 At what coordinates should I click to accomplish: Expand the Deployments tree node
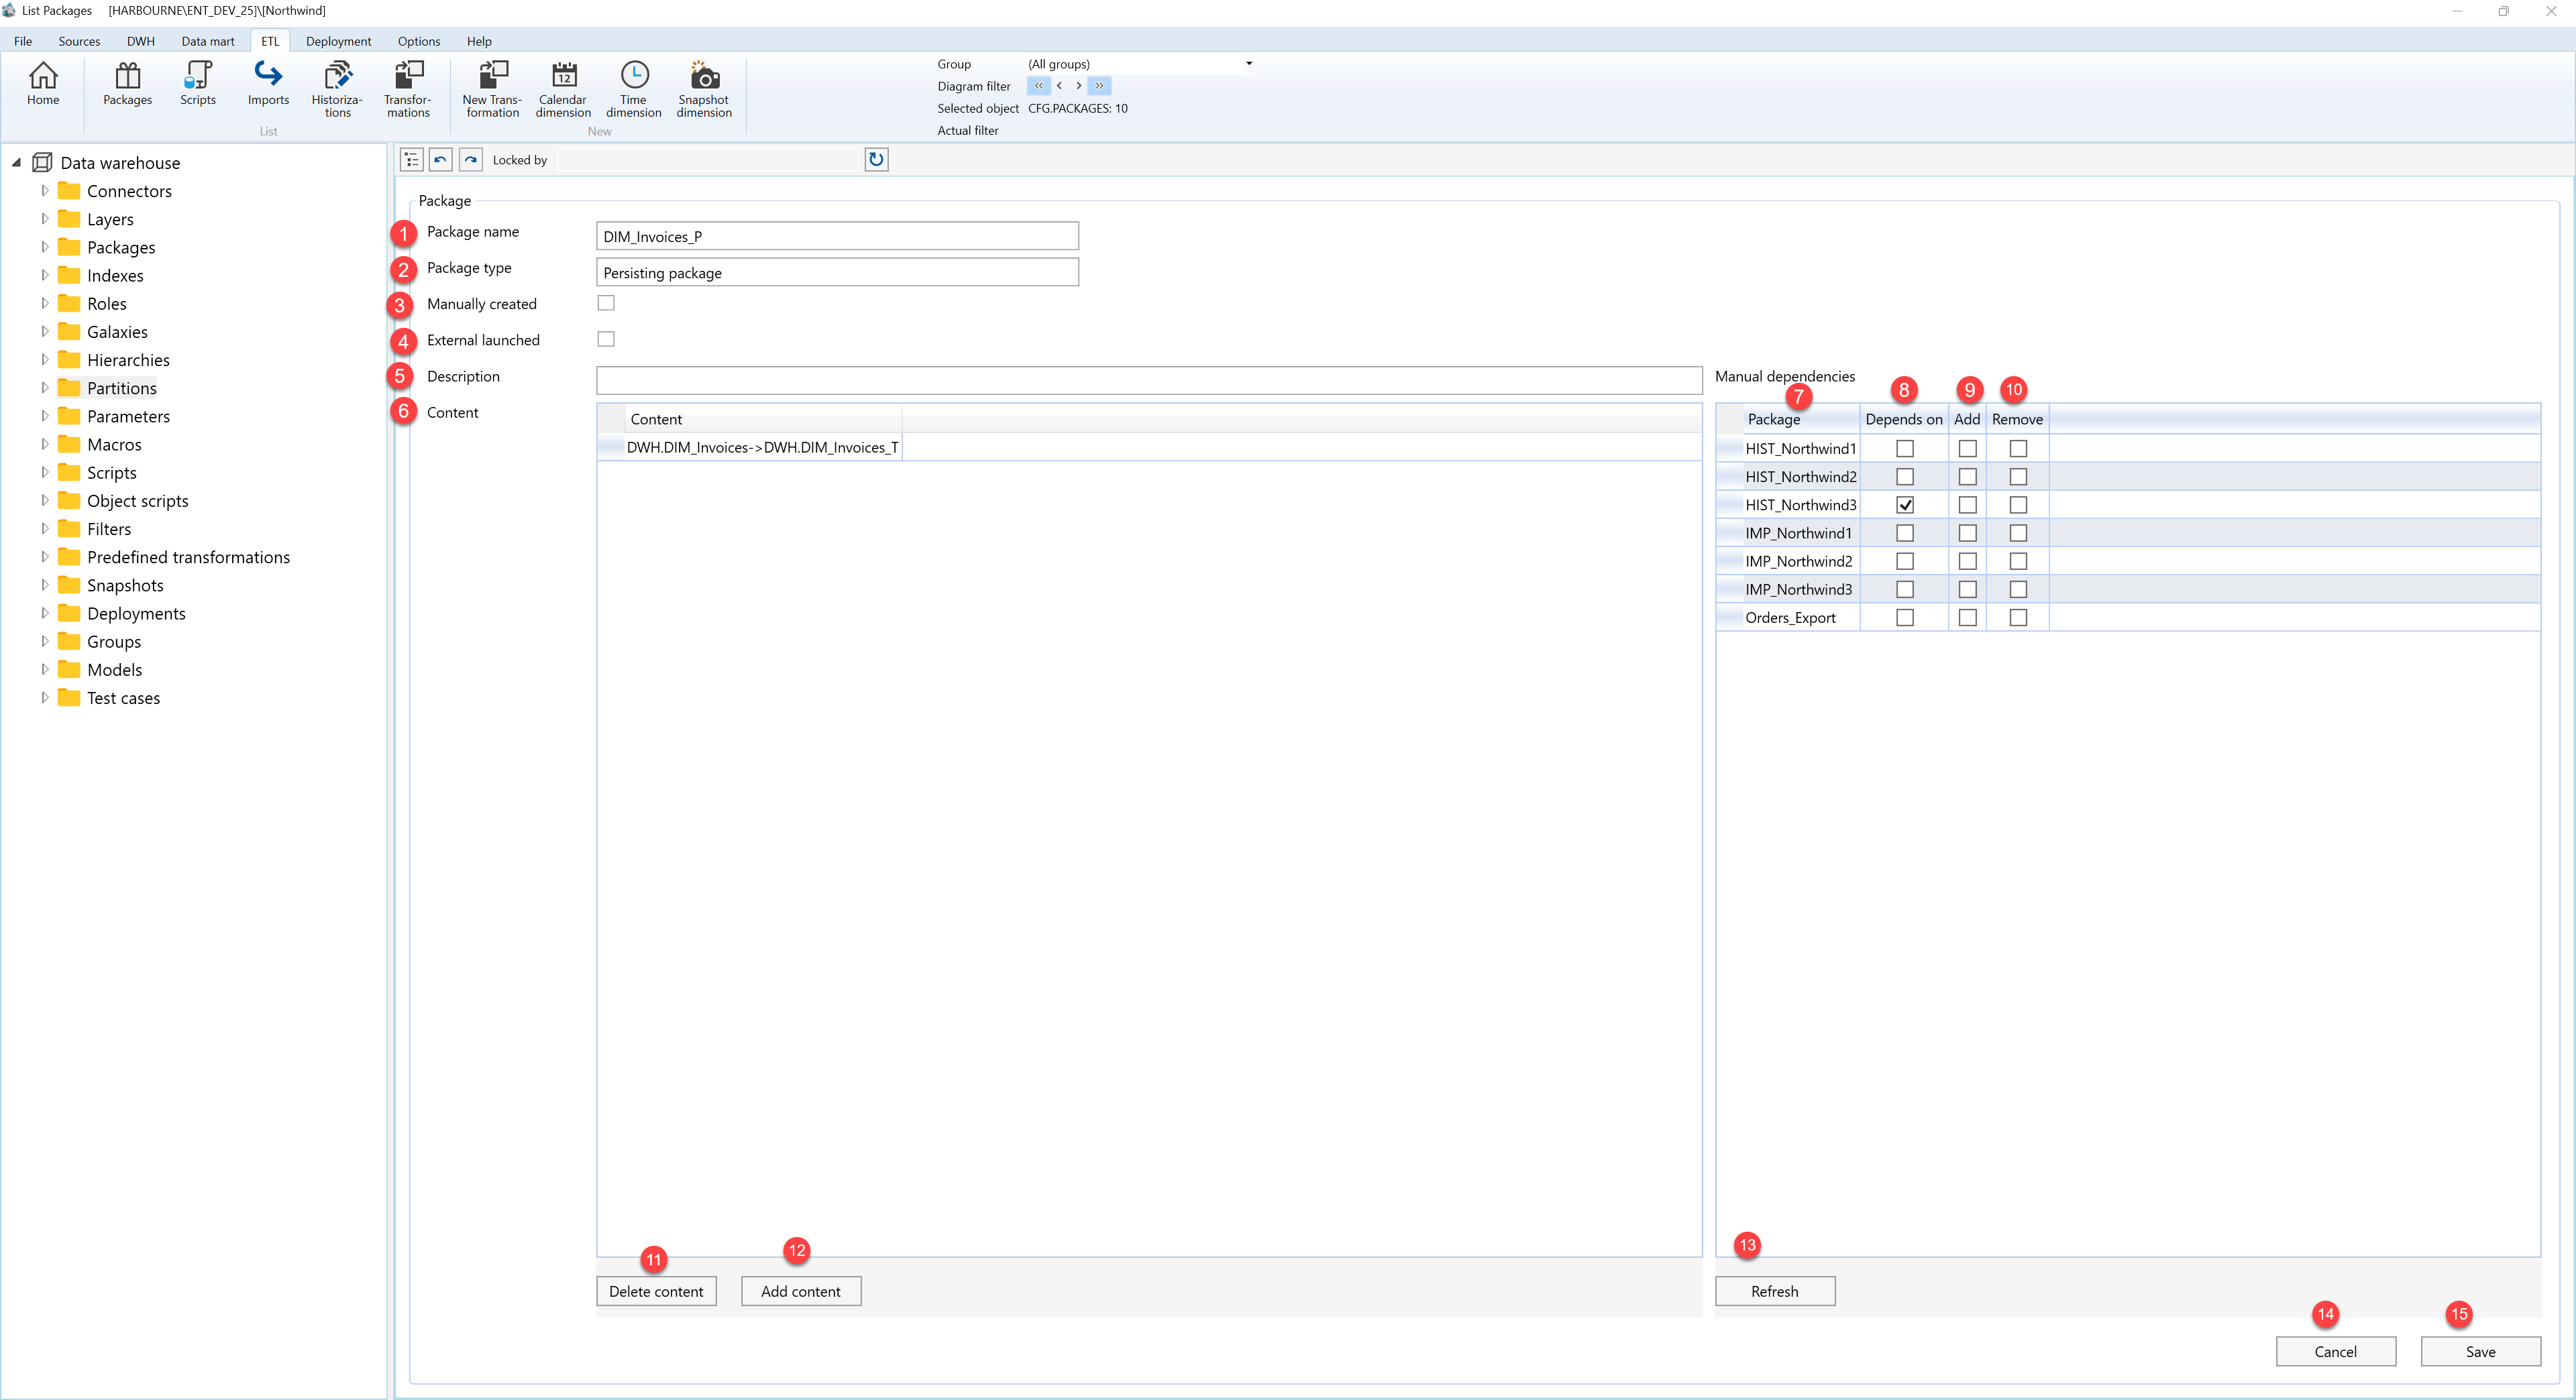click(x=44, y=613)
